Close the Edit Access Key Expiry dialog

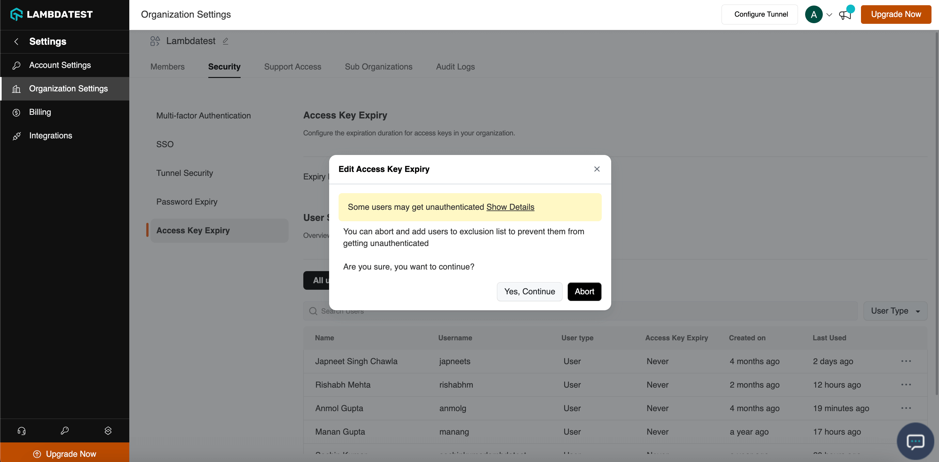coord(597,169)
